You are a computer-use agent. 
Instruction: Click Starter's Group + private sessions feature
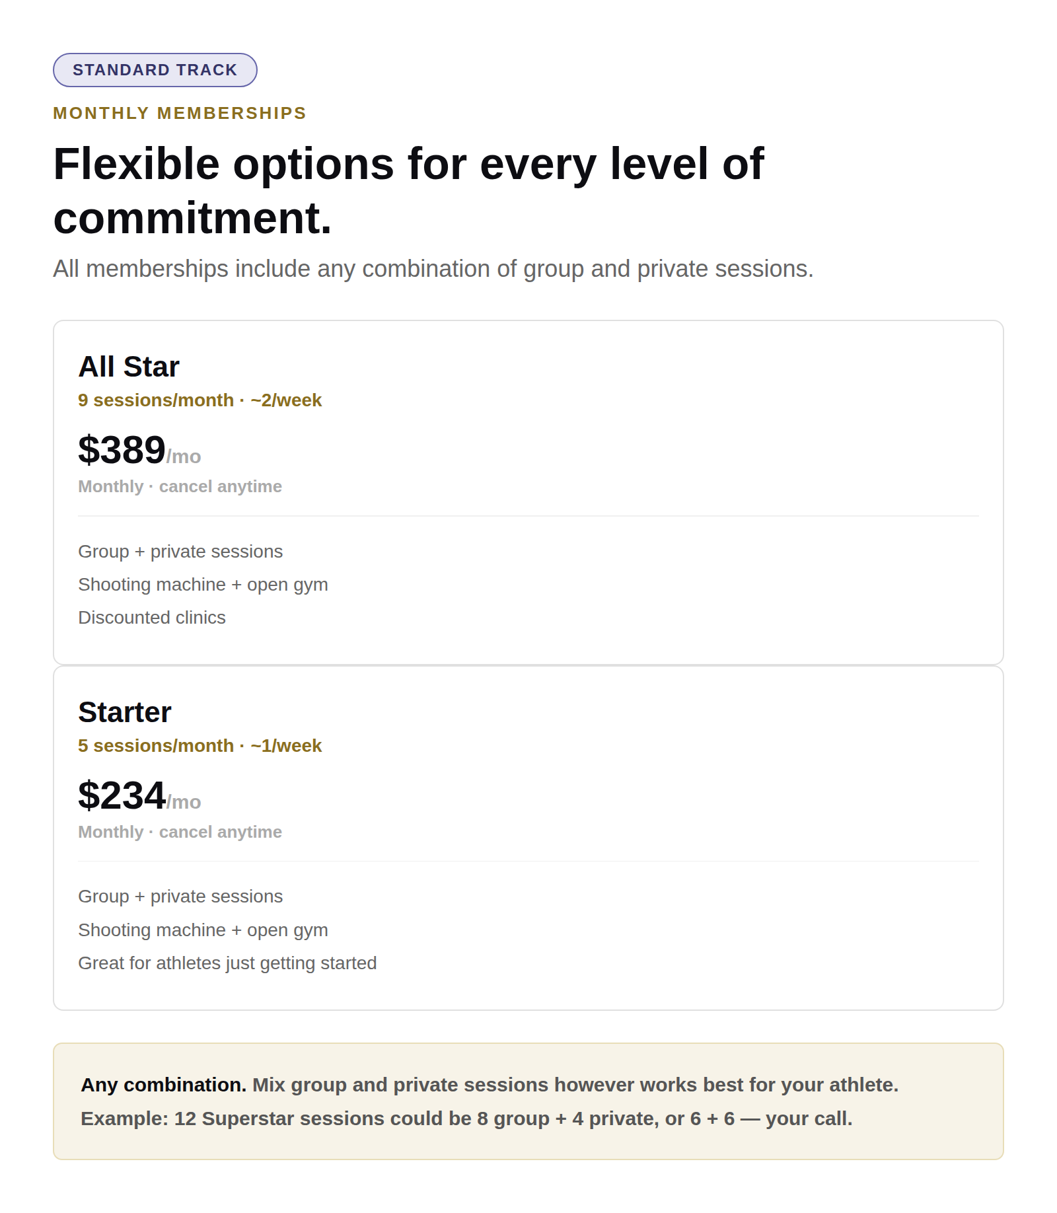[x=180, y=897]
